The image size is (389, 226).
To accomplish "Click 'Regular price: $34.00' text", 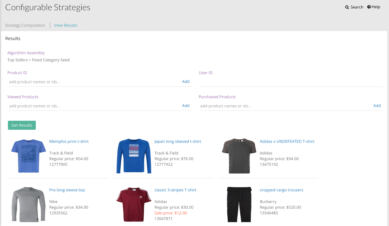I will pyautogui.click(x=69, y=207).
